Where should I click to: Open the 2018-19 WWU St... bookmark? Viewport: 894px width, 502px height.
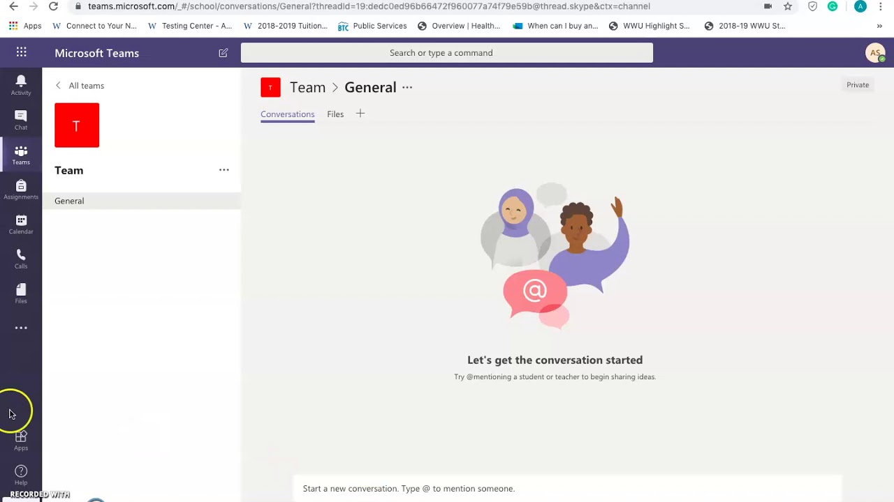[745, 26]
